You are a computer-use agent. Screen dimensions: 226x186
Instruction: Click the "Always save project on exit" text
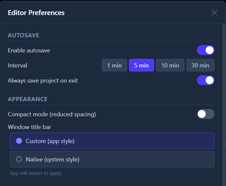[43, 81]
